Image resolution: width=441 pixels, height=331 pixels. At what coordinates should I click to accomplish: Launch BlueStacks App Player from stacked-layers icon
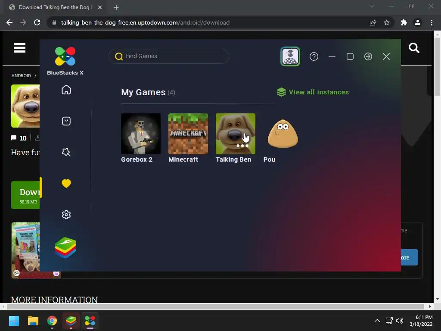[65, 248]
